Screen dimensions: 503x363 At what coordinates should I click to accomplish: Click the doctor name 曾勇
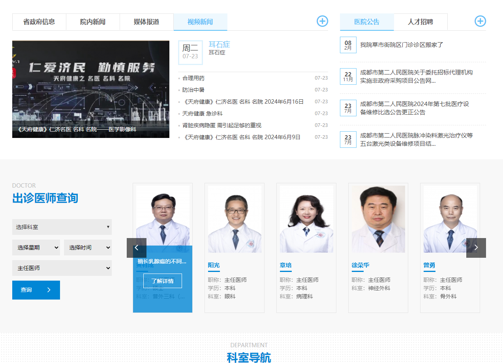[x=429, y=265]
